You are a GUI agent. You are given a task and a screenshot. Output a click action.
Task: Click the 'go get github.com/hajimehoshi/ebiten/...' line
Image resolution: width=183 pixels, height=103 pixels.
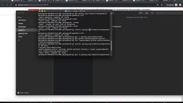pos(73,39)
